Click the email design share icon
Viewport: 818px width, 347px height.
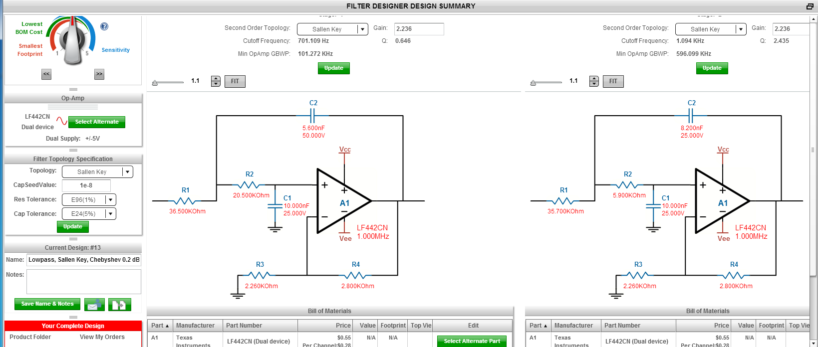point(94,304)
